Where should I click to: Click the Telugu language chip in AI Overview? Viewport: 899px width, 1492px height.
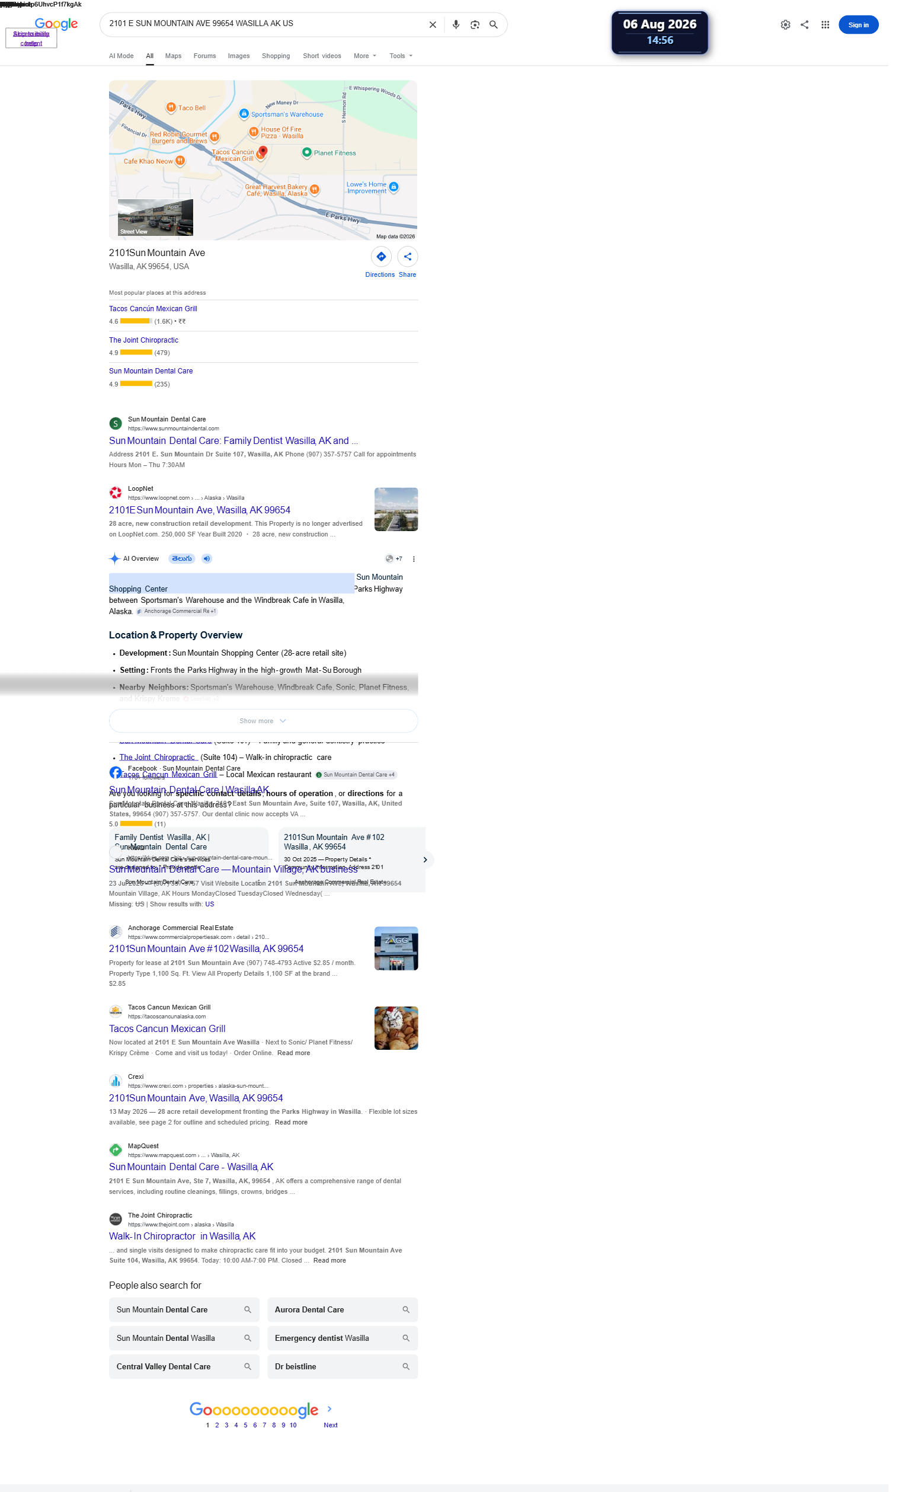point(181,559)
